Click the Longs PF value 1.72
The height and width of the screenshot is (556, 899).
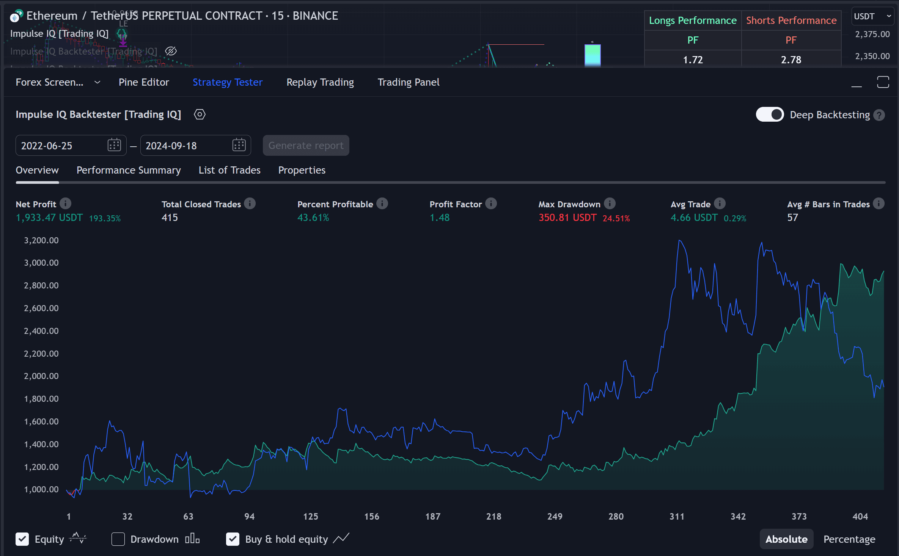click(693, 60)
